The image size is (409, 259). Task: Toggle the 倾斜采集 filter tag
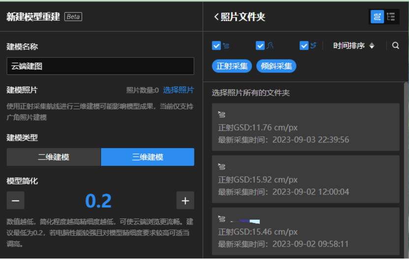coord(276,66)
